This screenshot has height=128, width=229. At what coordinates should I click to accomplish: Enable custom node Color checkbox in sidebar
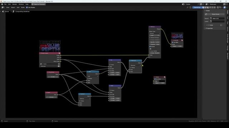(x=209, y=25)
